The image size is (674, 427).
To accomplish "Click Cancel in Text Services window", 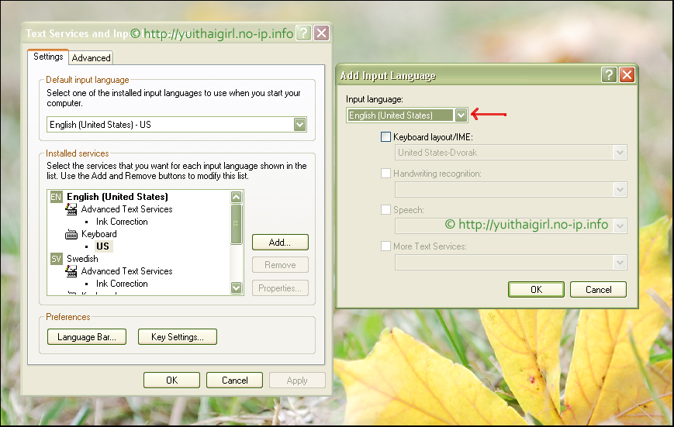I will 234,381.
